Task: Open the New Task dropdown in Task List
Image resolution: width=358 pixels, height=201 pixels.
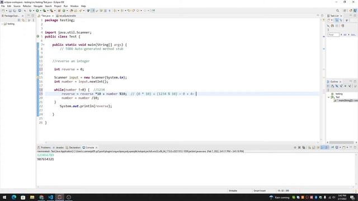Action: pos(332,20)
